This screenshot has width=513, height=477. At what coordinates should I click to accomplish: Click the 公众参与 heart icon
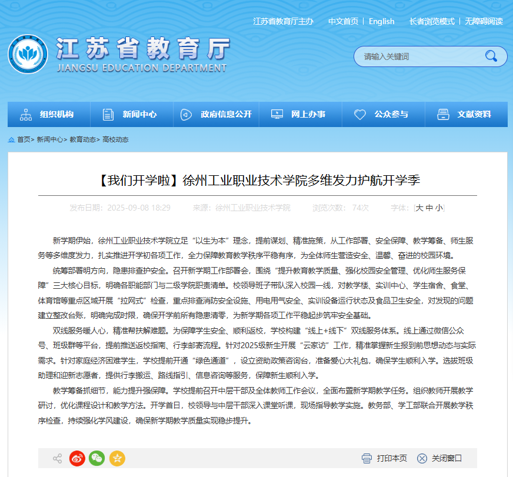pos(360,115)
